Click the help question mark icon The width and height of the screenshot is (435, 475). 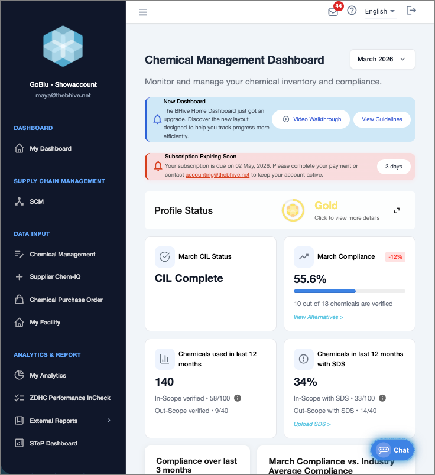[x=352, y=11]
